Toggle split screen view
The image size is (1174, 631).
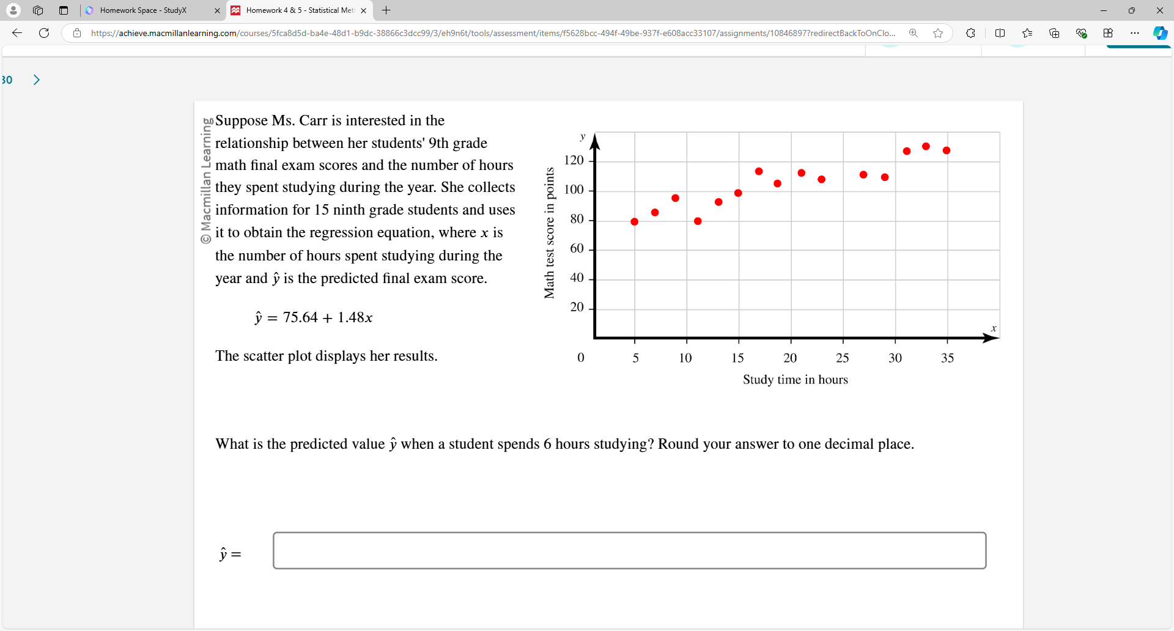(x=1000, y=33)
